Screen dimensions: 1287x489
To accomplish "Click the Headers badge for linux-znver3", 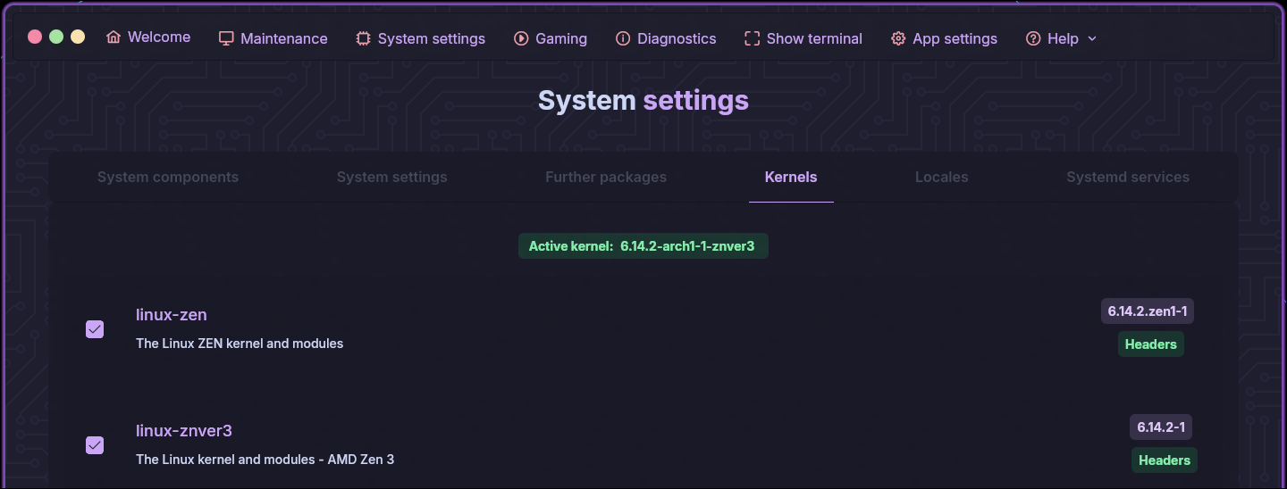I will 1165,460.
